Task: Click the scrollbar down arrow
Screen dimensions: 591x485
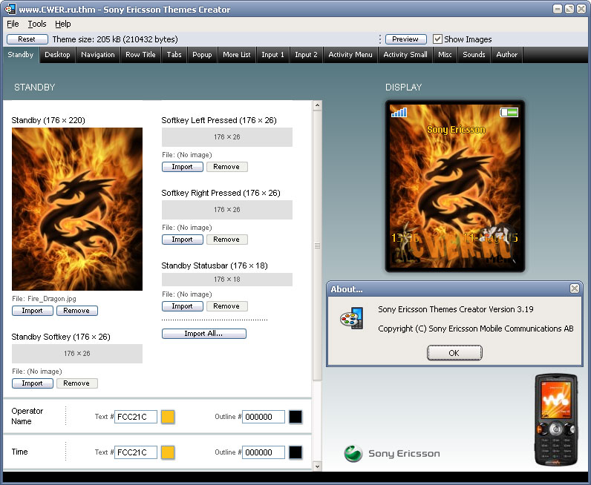Action: point(317,466)
